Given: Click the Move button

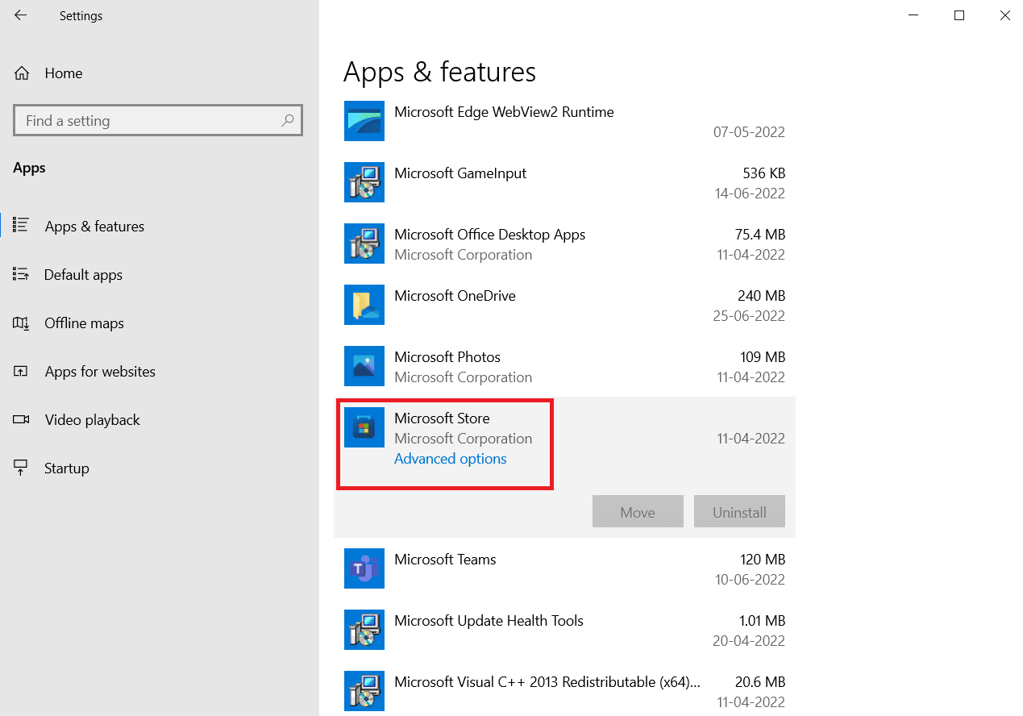Looking at the screenshot, I should 638,512.
